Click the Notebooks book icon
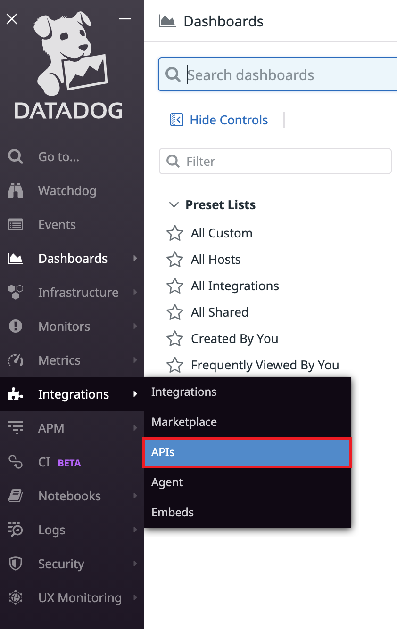 pos(16,496)
